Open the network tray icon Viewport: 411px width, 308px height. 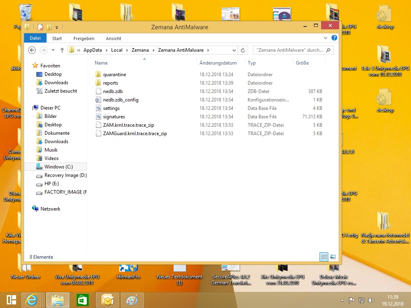362,300
